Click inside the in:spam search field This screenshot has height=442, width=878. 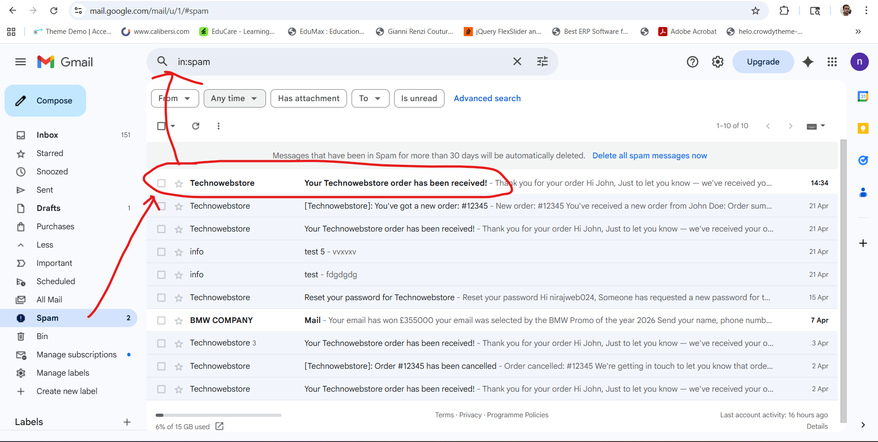pyautogui.click(x=339, y=62)
